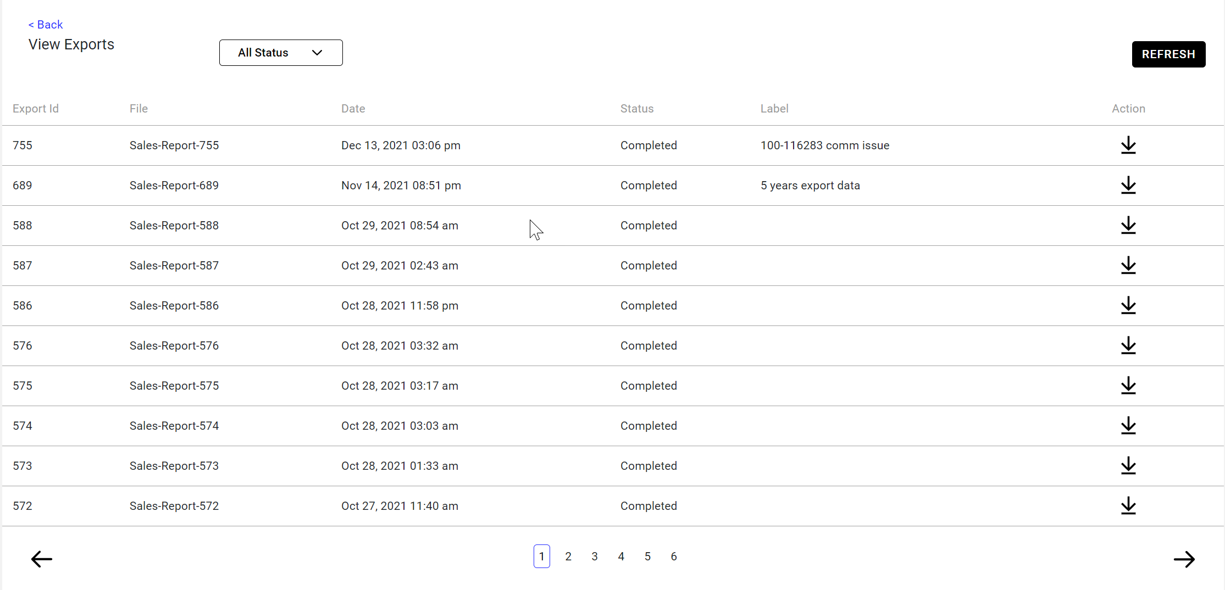
Task: Download Sales-Report-574 file
Action: [1128, 426]
